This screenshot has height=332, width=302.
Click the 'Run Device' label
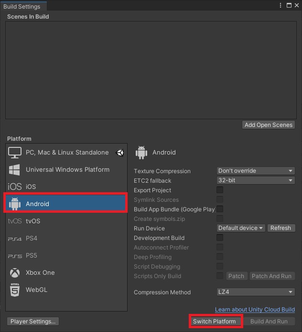(149, 228)
